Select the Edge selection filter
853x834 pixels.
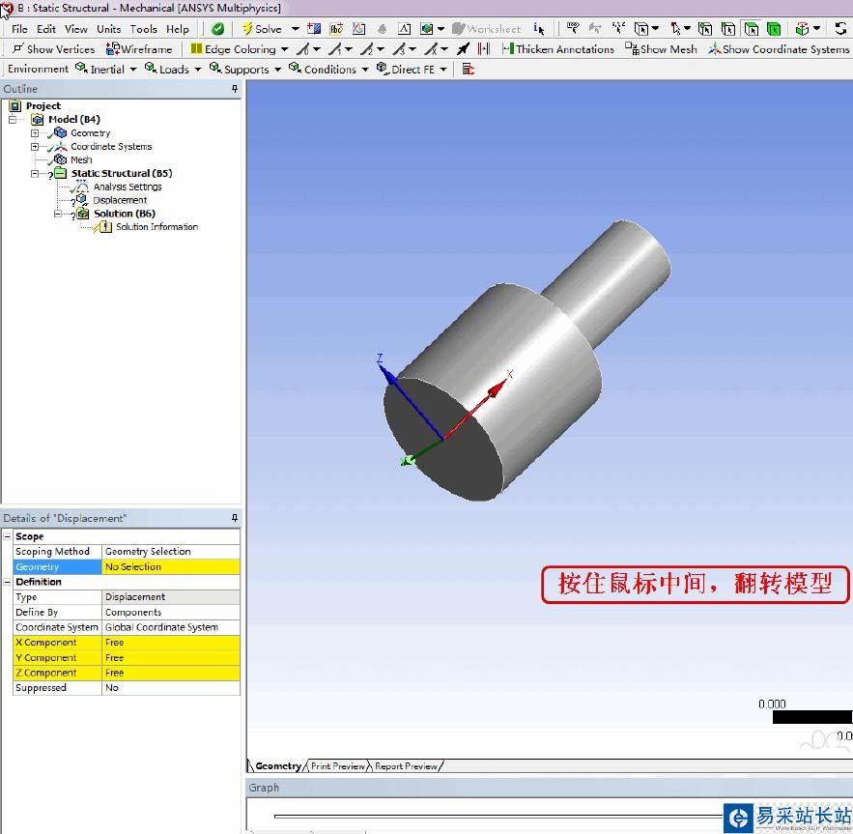pyautogui.click(x=727, y=29)
